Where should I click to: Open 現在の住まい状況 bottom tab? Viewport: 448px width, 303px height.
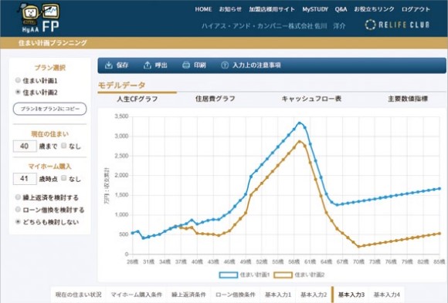[x=78, y=295]
